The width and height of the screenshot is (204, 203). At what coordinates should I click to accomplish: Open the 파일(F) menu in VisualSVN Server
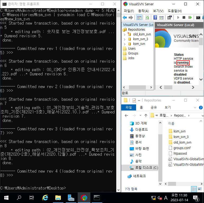point(129,11)
